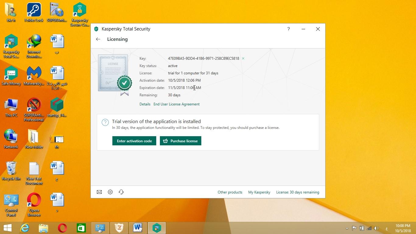Launch Internet Explorer from taskbar
The image size is (416, 234).
25,228
